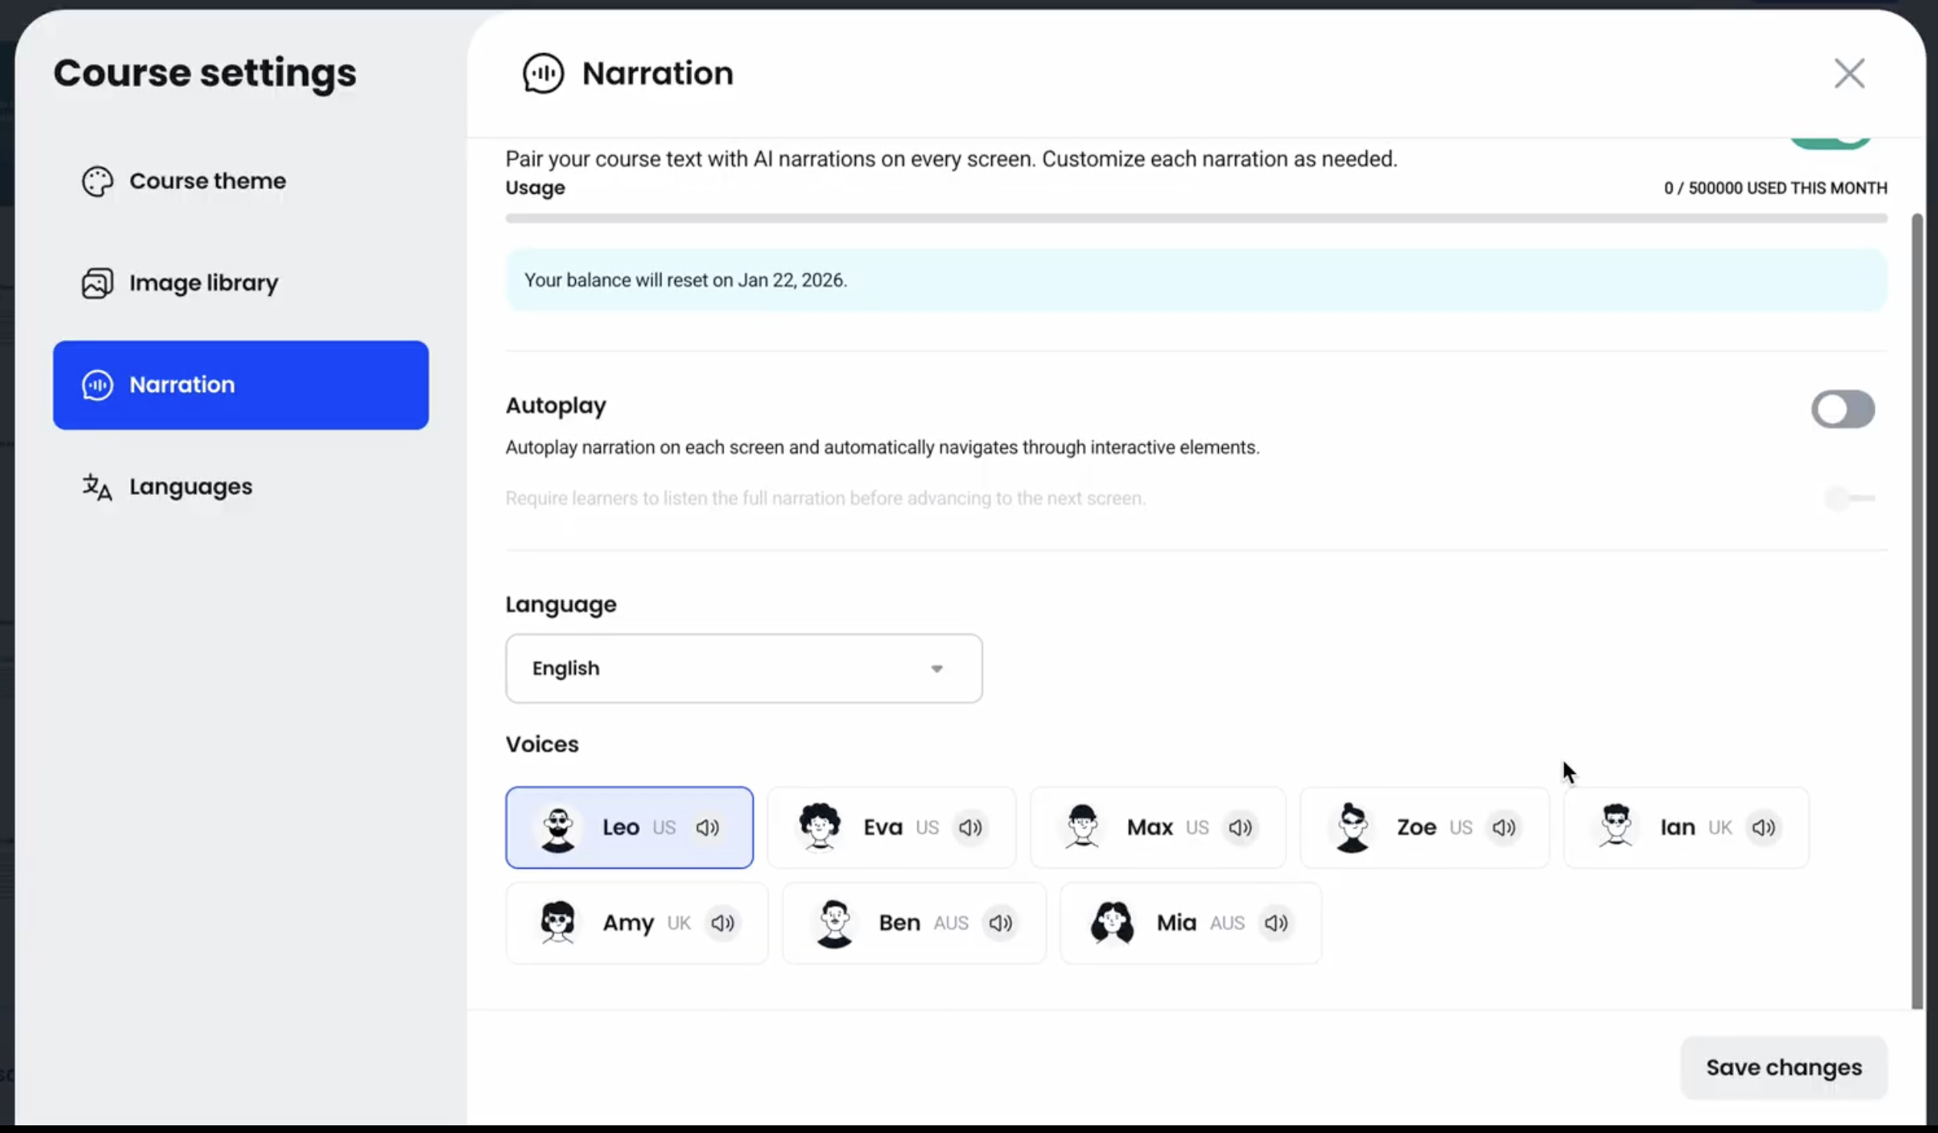Open Image library settings

pyautogui.click(x=241, y=283)
